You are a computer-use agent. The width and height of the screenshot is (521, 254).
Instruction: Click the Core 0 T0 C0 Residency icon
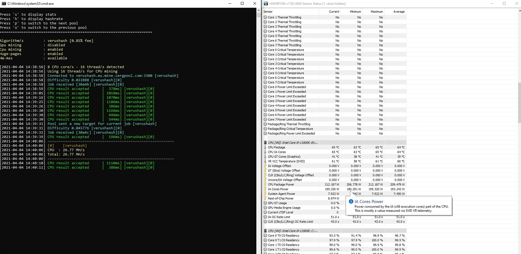point(265,235)
